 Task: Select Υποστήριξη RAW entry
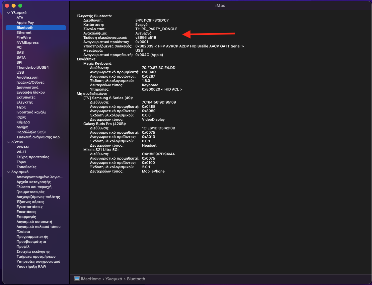31,267
